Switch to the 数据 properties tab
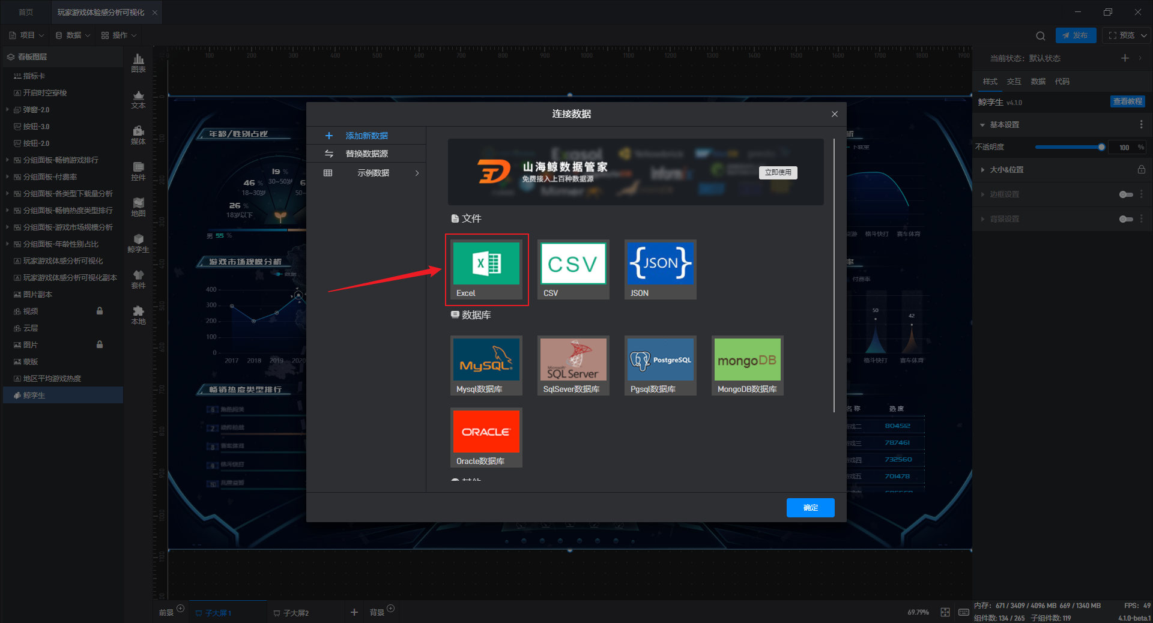Viewport: 1153px width, 623px height. pyautogui.click(x=1038, y=82)
